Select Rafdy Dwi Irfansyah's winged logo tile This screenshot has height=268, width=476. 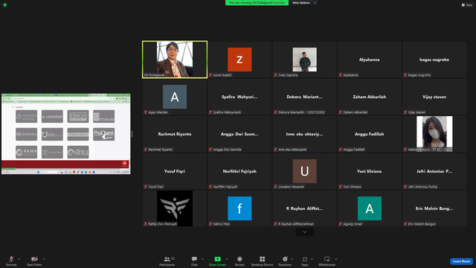coord(175,208)
